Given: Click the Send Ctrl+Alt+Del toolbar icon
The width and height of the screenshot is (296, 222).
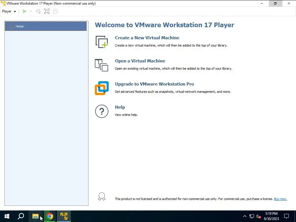Looking at the screenshot, I should (38, 11).
